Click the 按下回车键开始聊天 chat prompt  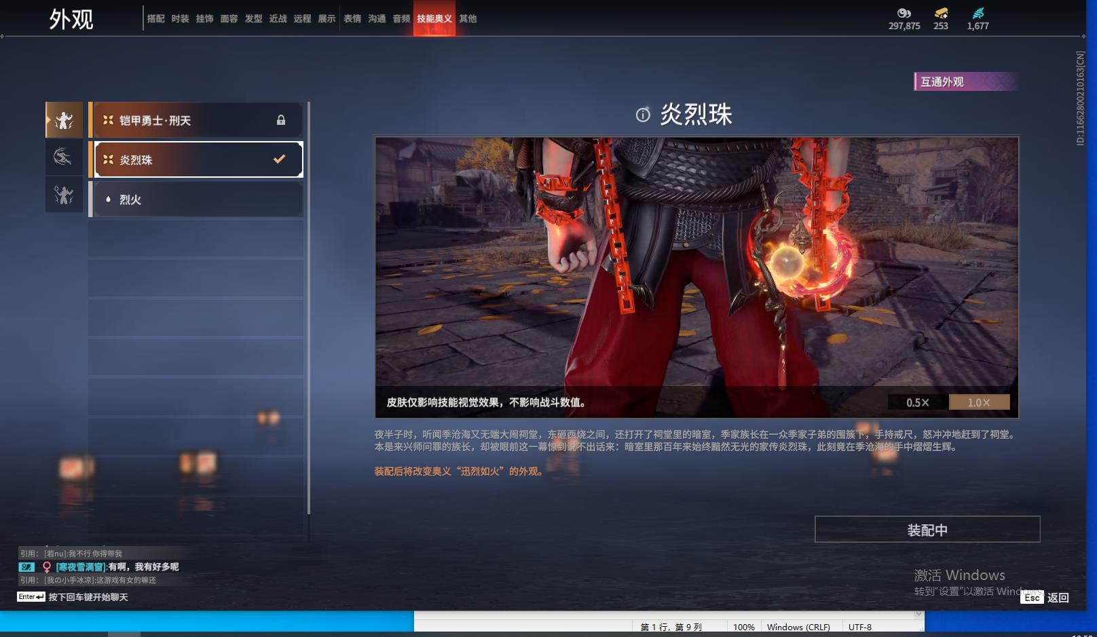(x=88, y=597)
